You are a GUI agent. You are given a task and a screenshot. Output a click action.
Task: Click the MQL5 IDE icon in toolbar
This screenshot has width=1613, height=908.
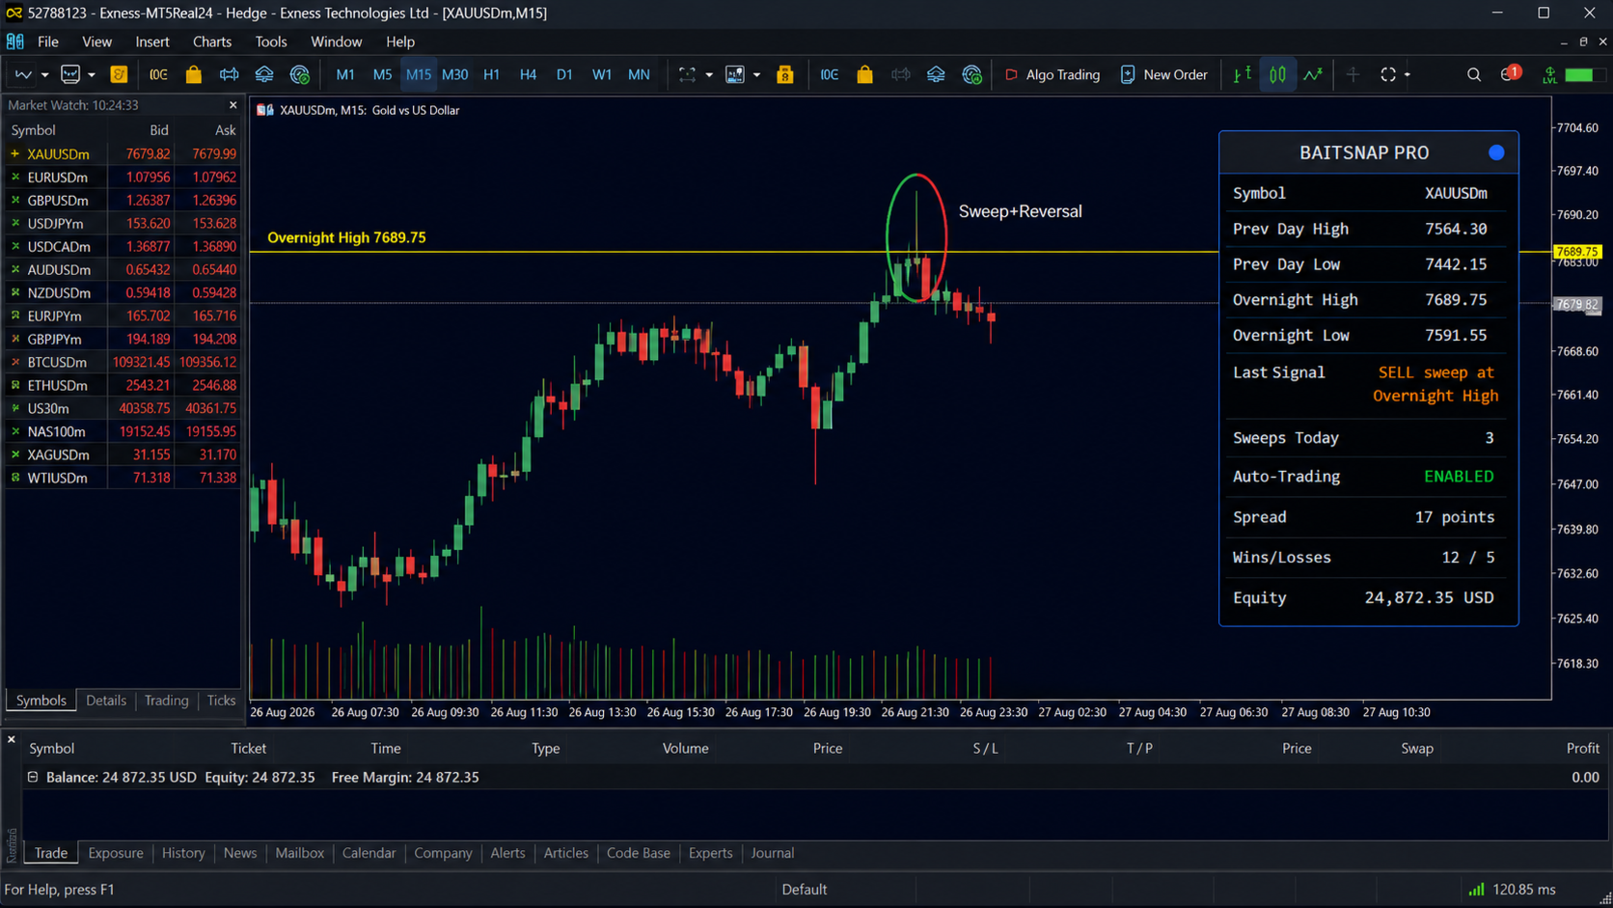[x=119, y=74]
